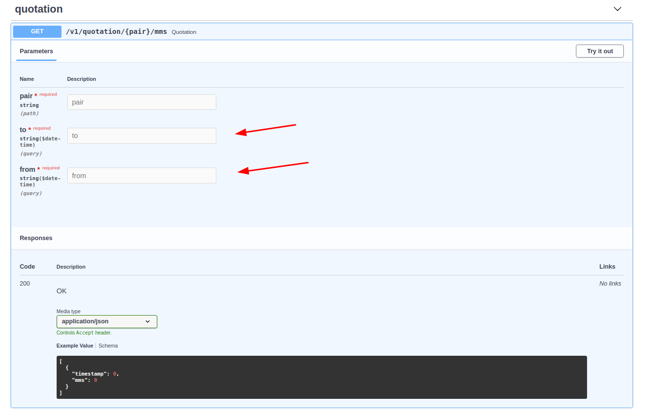
Task: Click the Code column header
Action: pyautogui.click(x=27, y=267)
